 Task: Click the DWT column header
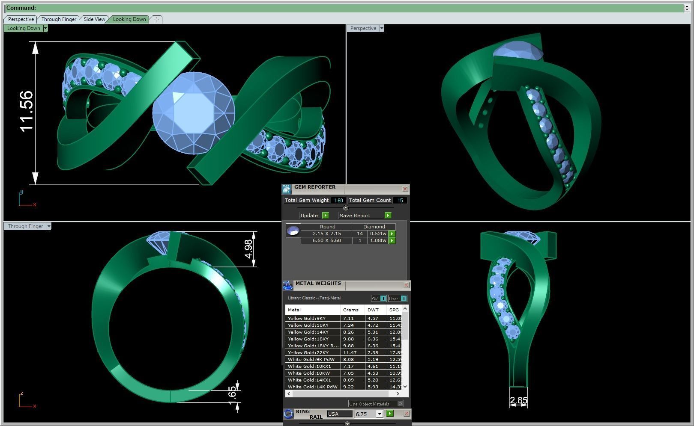pyautogui.click(x=376, y=310)
